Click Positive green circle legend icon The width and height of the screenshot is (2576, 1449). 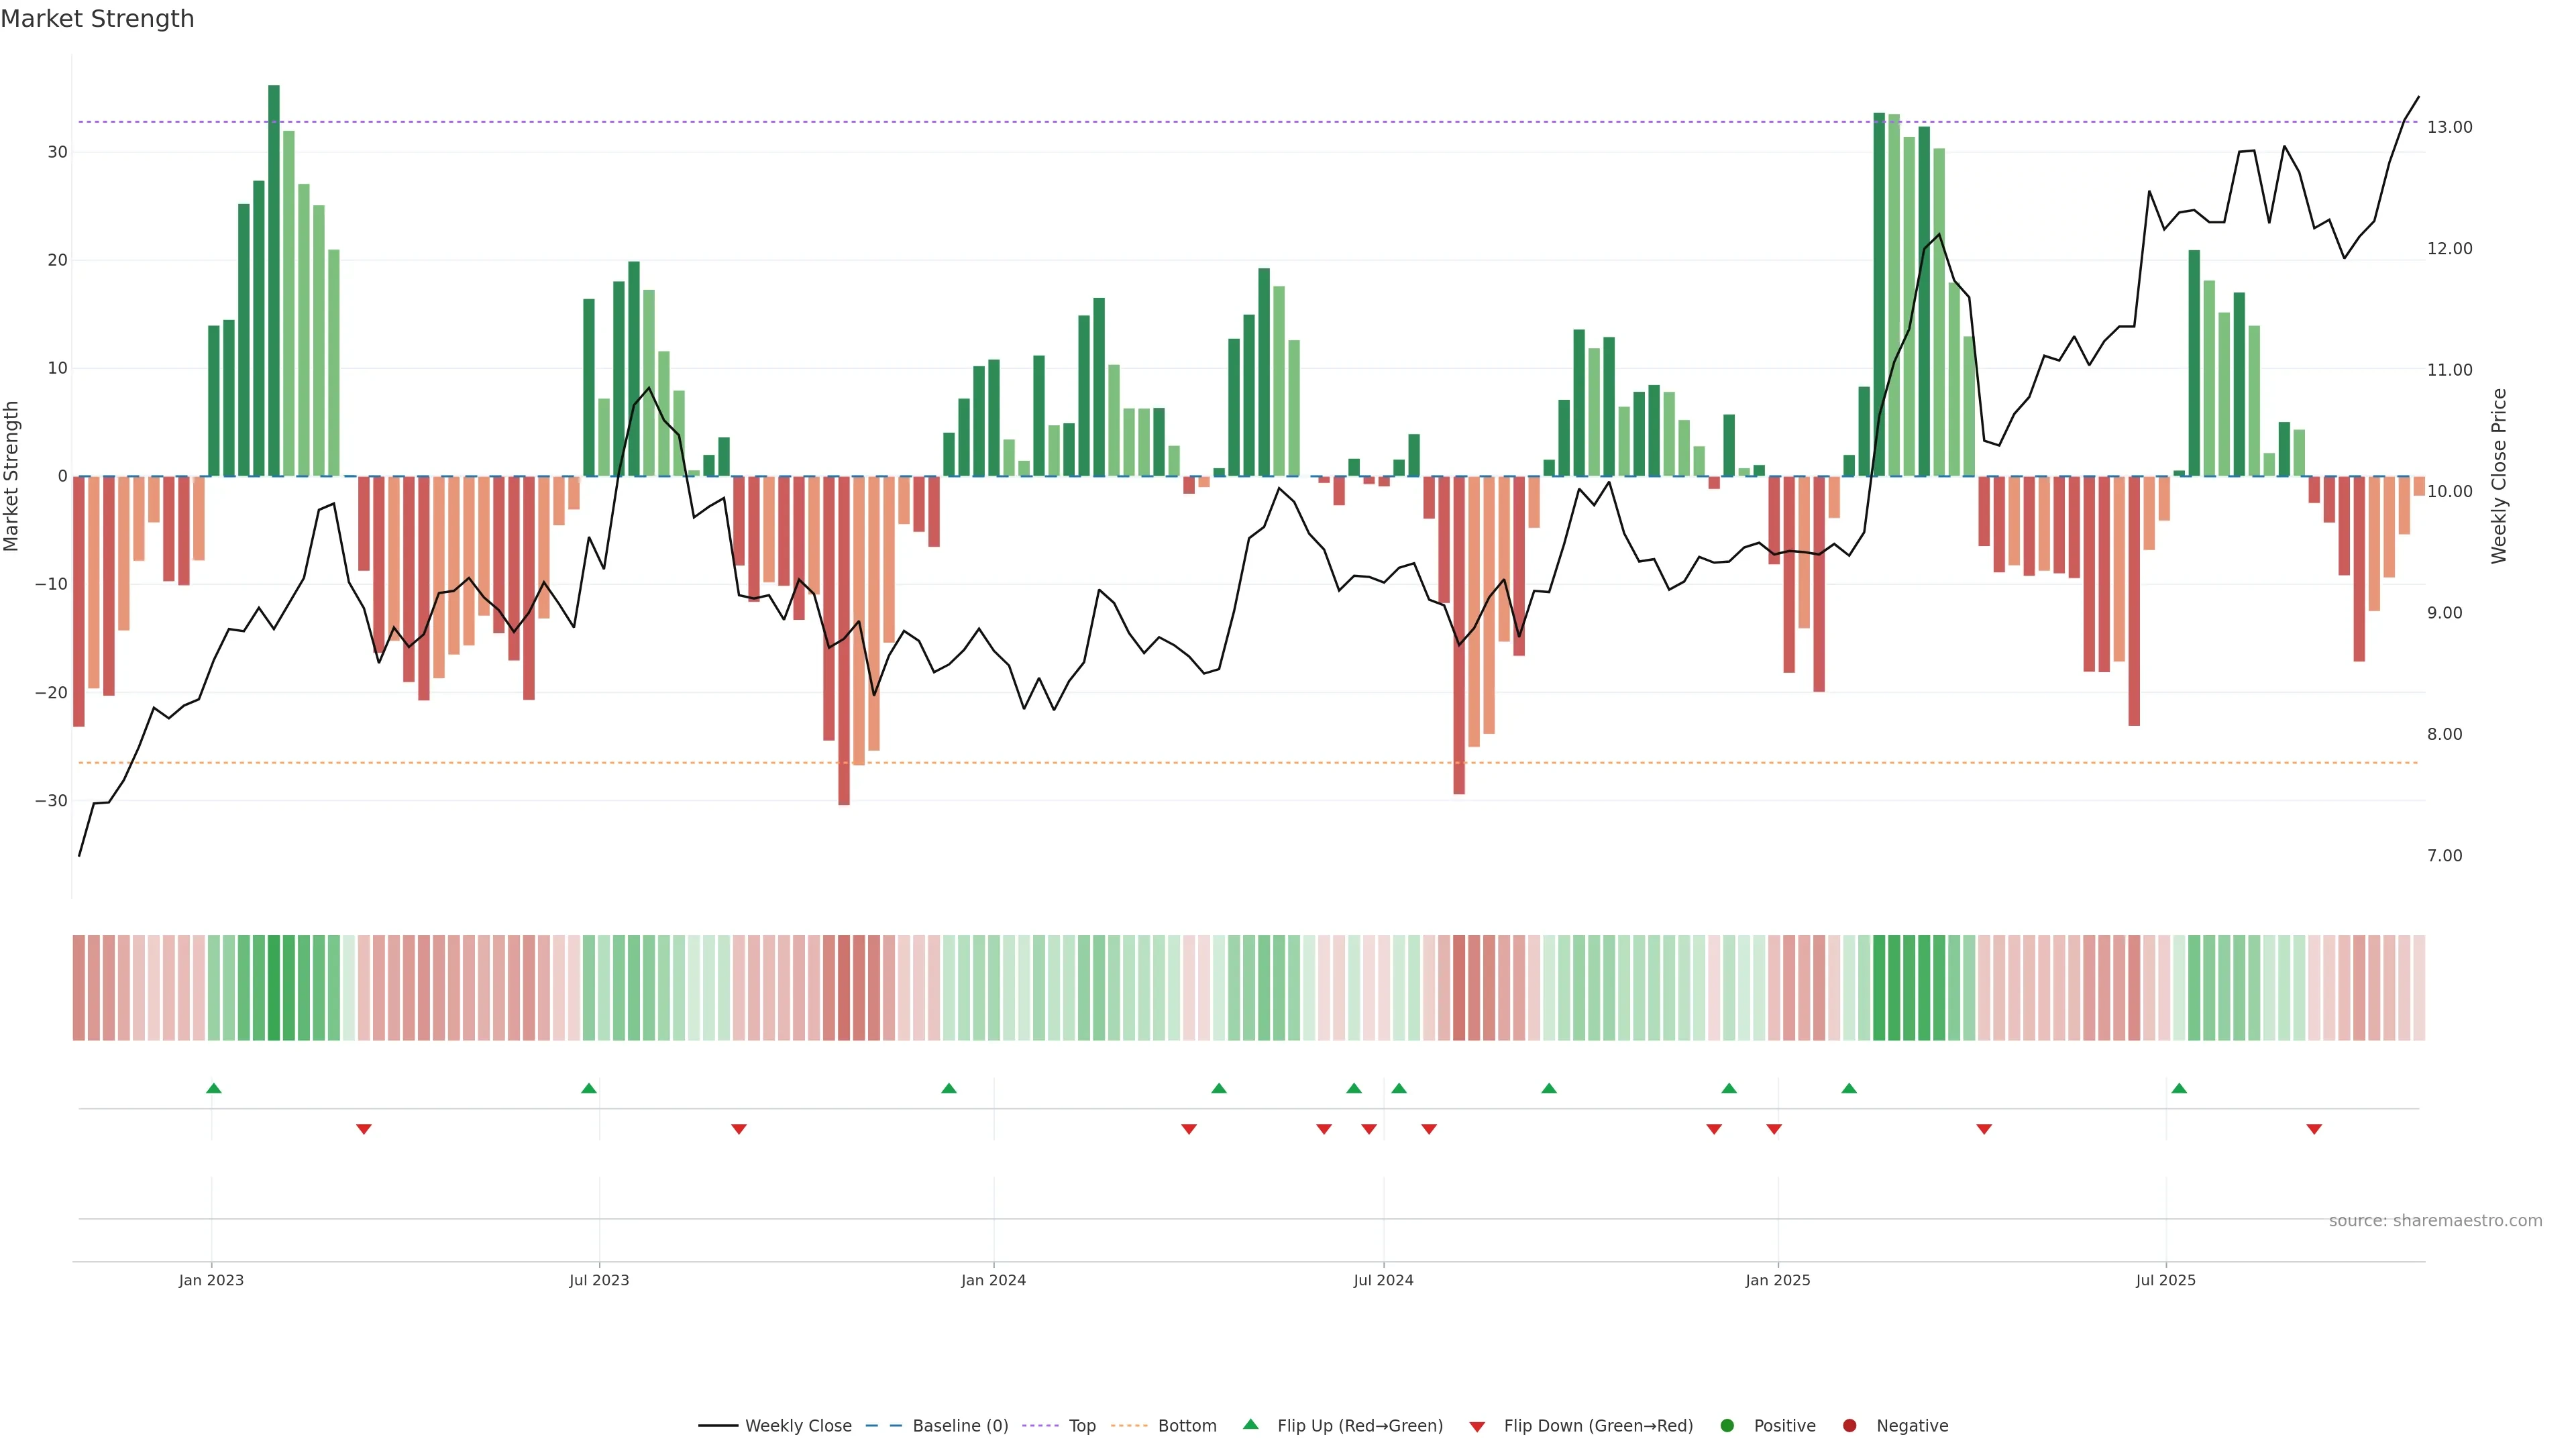pyautogui.click(x=1727, y=1426)
